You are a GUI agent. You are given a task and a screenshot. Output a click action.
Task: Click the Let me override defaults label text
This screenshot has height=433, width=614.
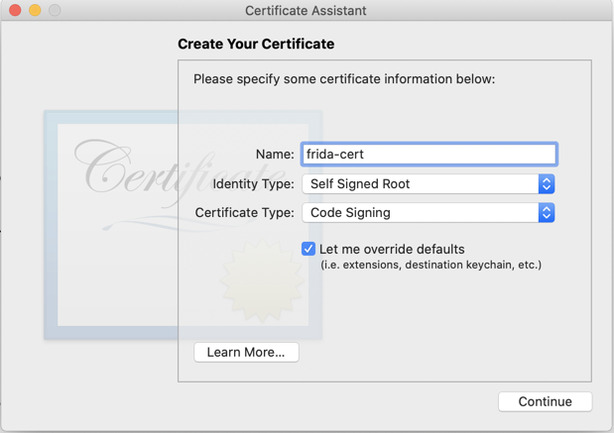tap(392, 249)
